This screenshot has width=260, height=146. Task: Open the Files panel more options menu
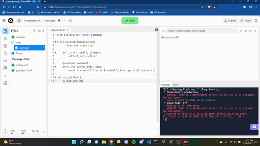[x=43, y=31]
